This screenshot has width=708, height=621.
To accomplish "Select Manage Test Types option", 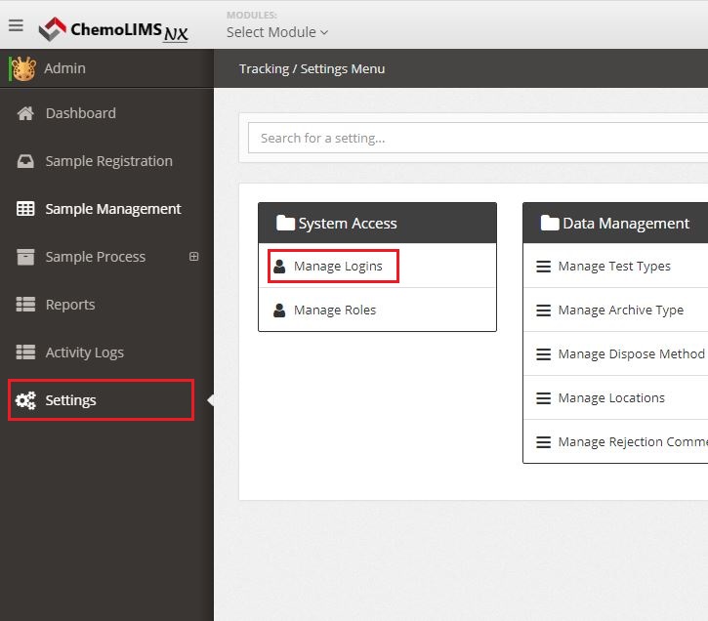I will (x=614, y=266).
